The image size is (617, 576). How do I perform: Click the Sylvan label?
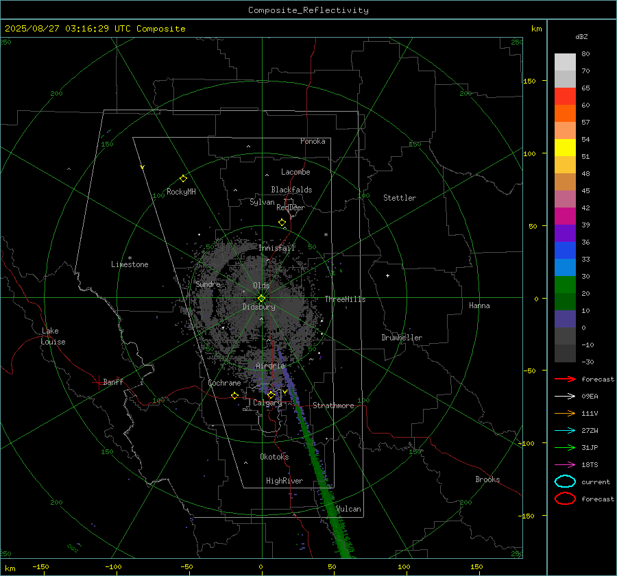[262, 202]
